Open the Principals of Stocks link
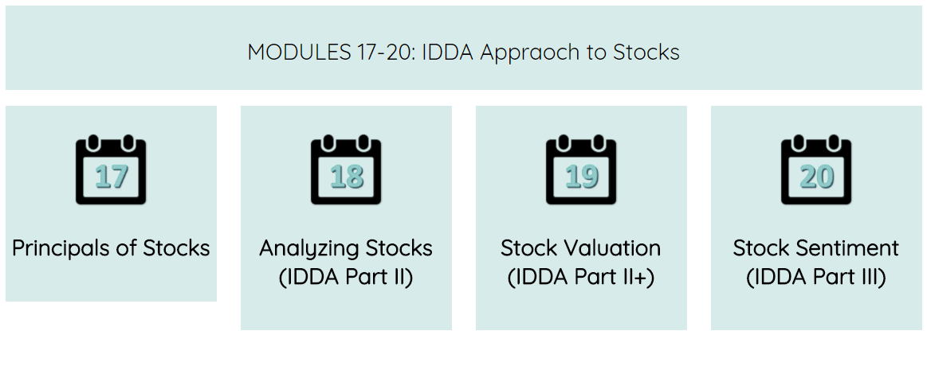This screenshot has width=927, height=366. point(111,248)
